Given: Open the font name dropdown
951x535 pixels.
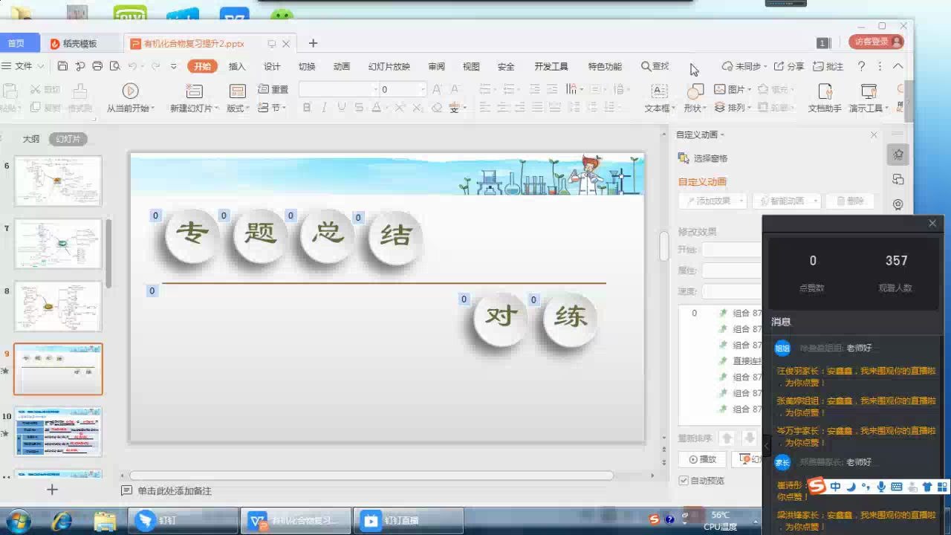Looking at the screenshot, I should click(x=375, y=89).
